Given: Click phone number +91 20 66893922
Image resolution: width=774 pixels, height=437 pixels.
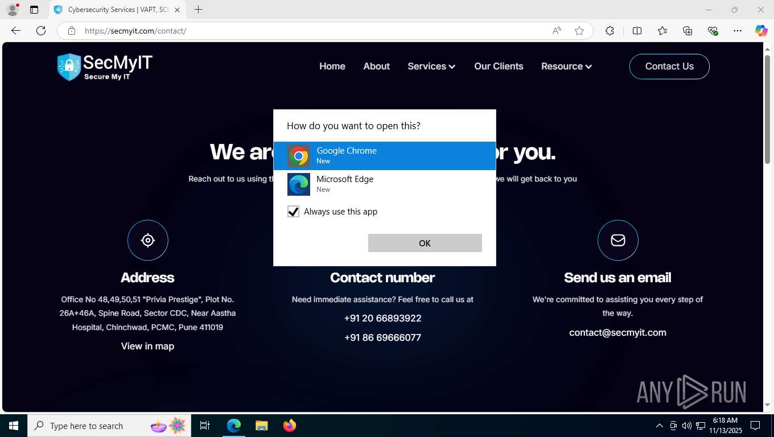Looking at the screenshot, I should 383,318.
